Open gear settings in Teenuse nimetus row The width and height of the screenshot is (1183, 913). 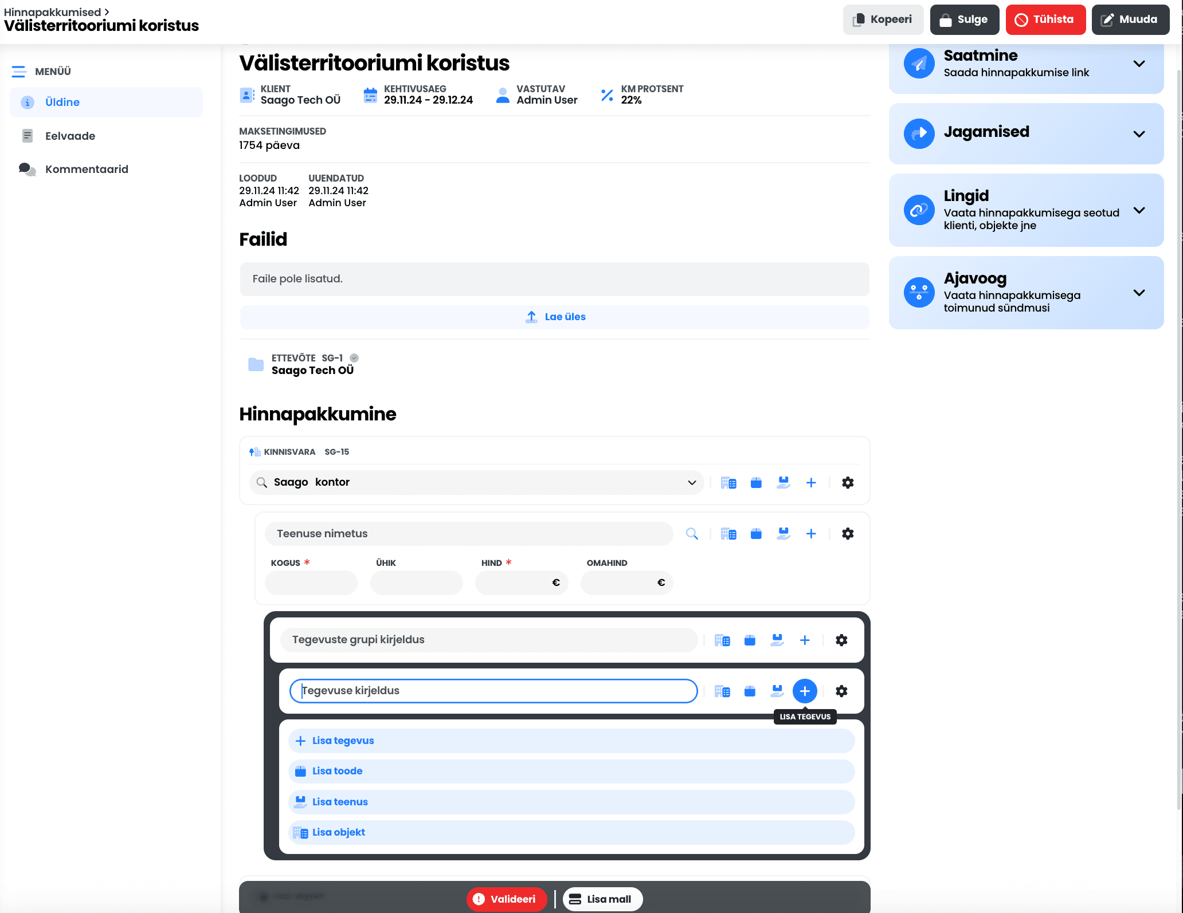[848, 534]
